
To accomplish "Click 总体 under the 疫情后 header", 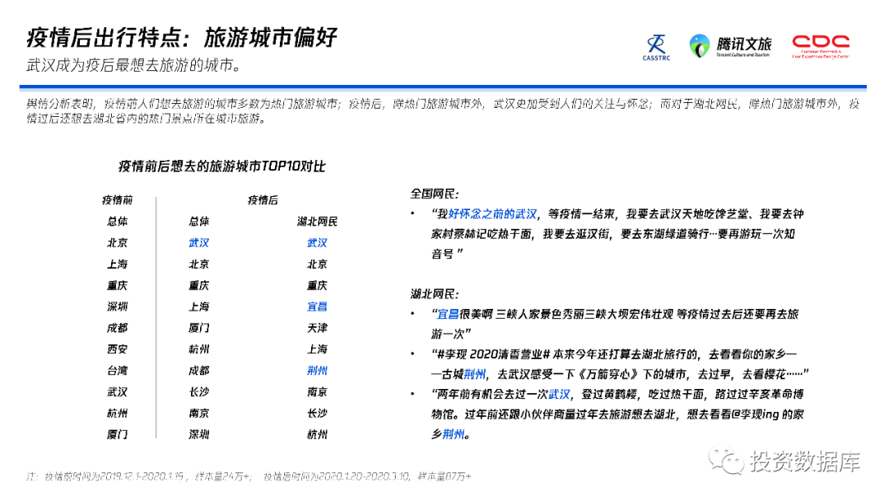I will [x=199, y=222].
